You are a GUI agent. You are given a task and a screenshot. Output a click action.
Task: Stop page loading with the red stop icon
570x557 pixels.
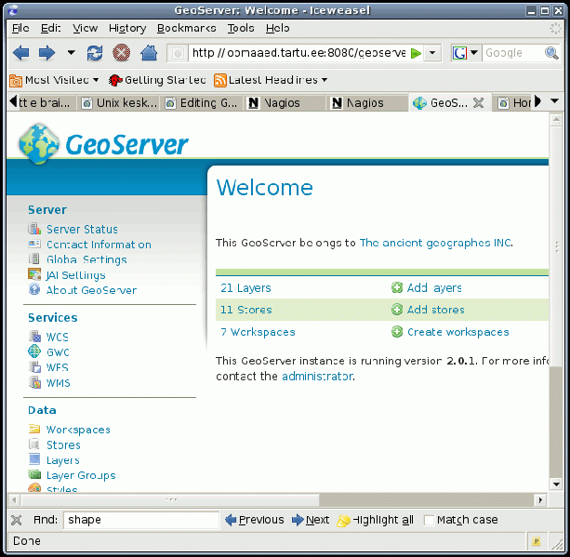click(x=122, y=53)
